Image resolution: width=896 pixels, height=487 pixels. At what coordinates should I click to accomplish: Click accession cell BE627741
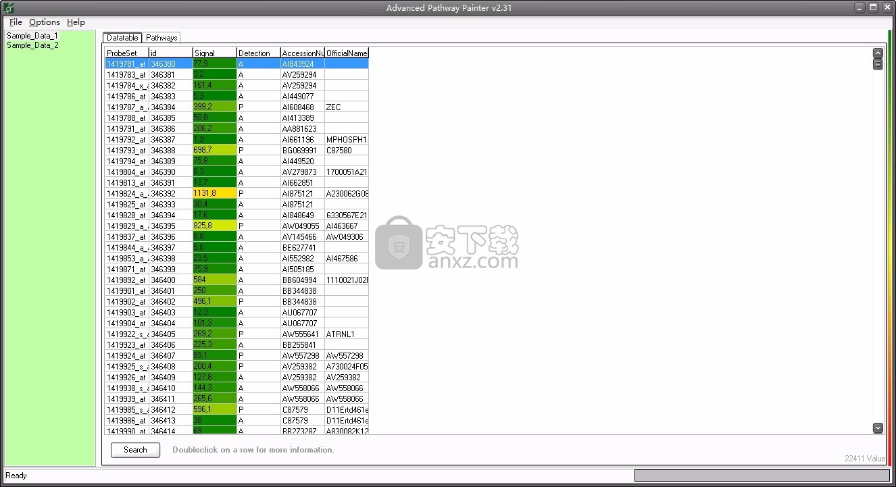click(x=302, y=247)
